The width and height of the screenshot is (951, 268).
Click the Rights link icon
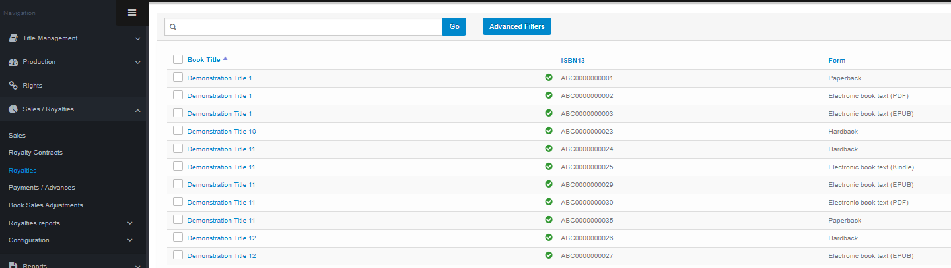click(13, 86)
